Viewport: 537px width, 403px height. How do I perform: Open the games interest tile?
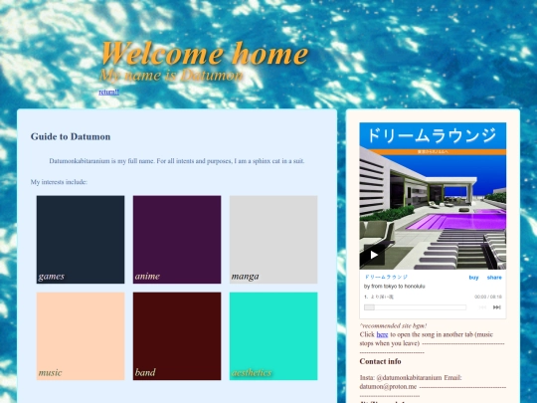coord(81,240)
